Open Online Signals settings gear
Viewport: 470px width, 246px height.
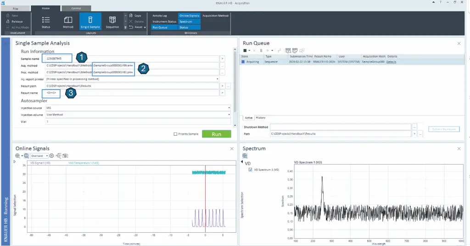click(x=51, y=156)
